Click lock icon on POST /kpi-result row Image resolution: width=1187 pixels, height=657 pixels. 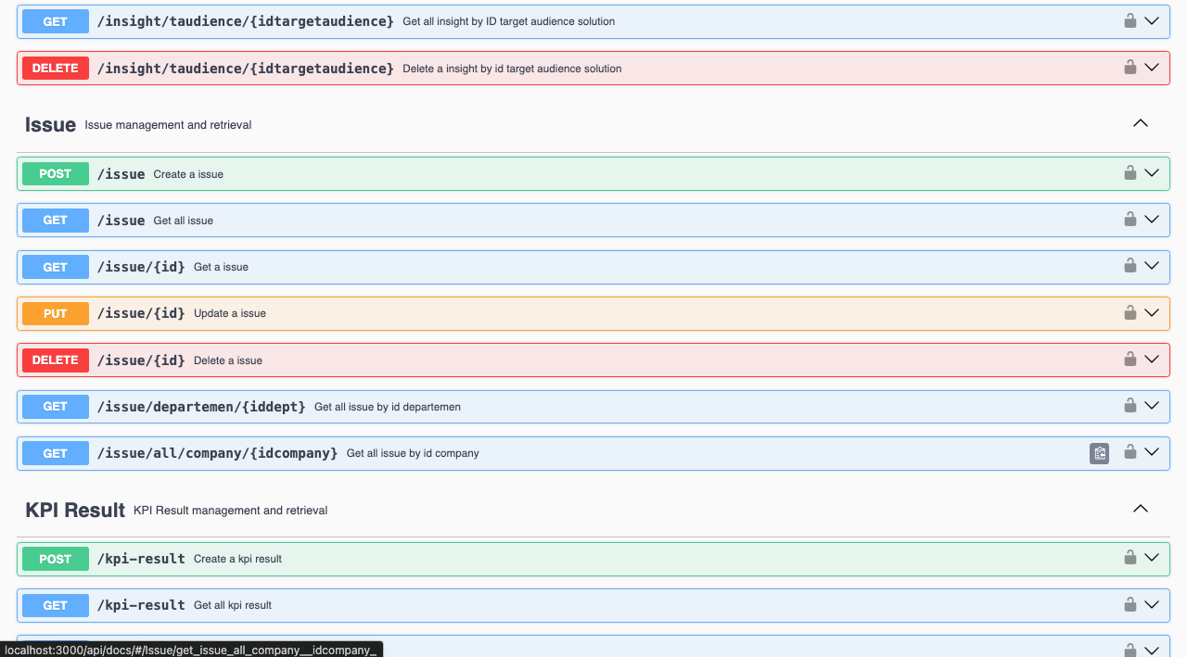(1130, 558)
